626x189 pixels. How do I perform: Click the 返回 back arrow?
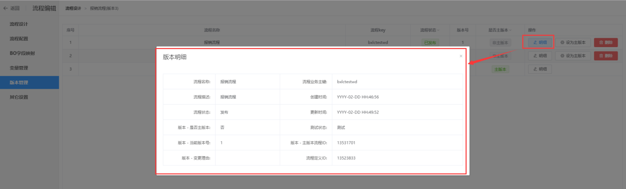tap(12, 8)
